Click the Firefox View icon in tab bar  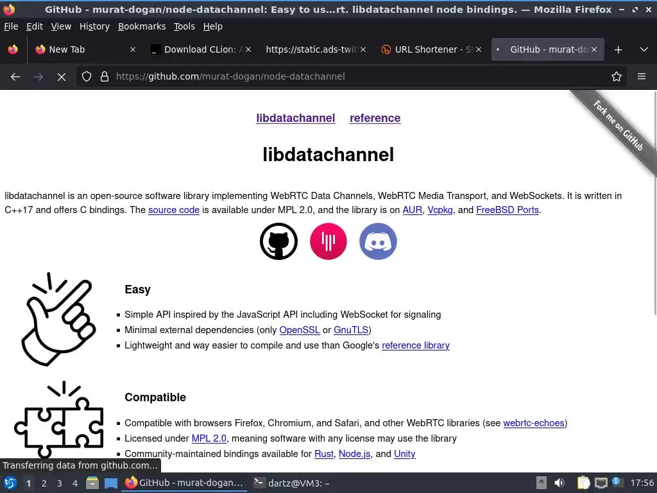point(13,49)
